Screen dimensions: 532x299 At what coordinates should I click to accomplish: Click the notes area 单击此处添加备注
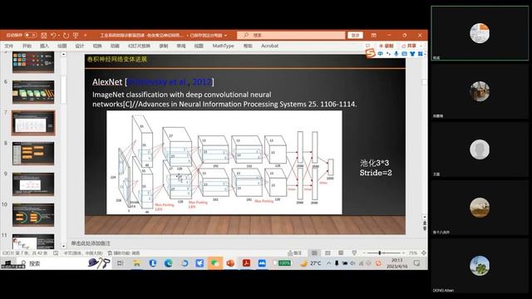91,243
